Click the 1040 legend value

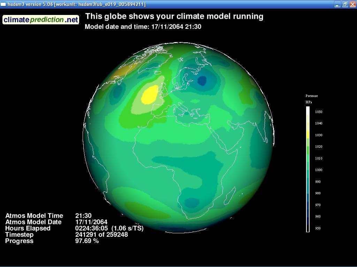pos(319,123)
